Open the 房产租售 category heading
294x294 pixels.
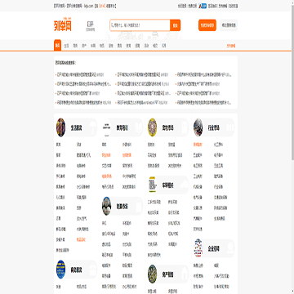click(x=167, y=274)
